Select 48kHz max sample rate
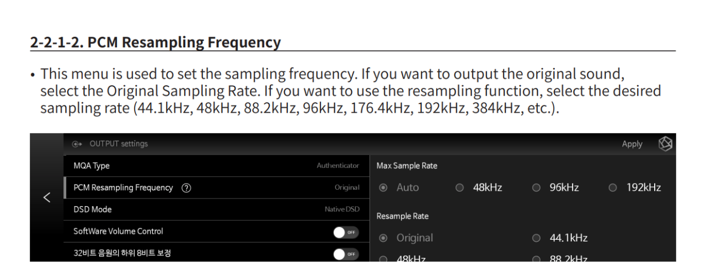This screenshot has width=706, height=276. tap(479, 187)
